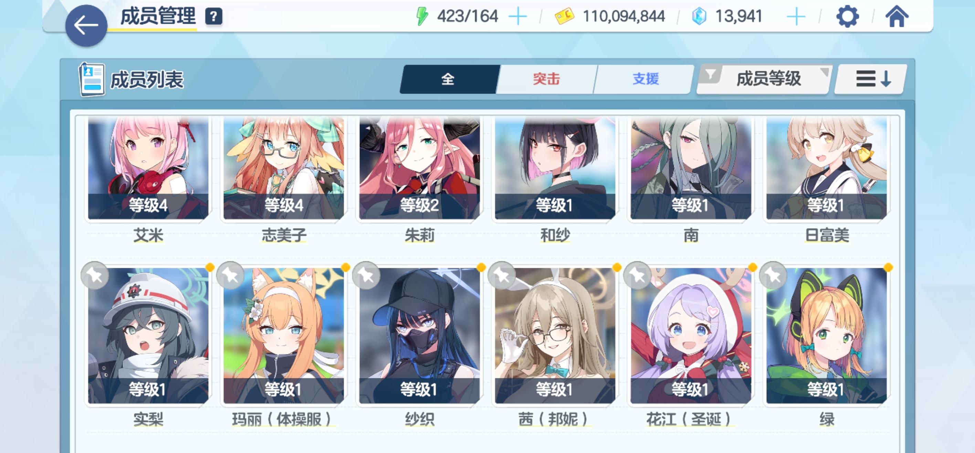Go to home screen icon
Screen dimensions: 975x453
coord(897,16)
